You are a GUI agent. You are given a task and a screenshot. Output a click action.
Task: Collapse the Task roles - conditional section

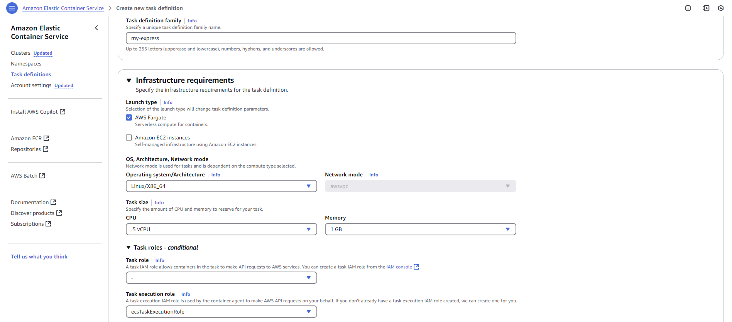click(128, 247)
